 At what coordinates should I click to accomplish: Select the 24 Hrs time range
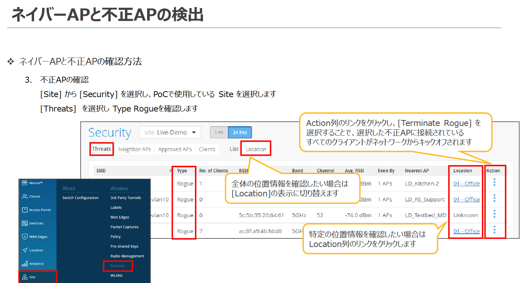240,132
